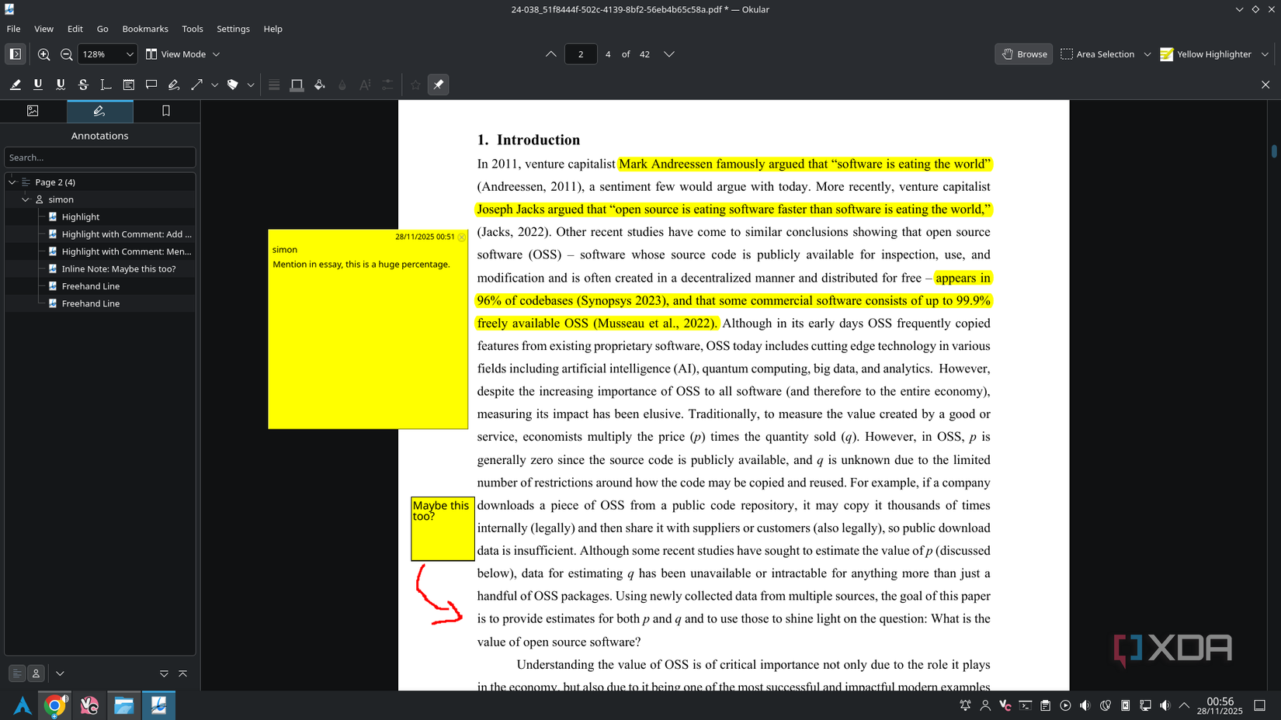Screen dimensions: 1281x720
Task: Collapse the Page 2 (4) tree node
Action: pos(12,182)
